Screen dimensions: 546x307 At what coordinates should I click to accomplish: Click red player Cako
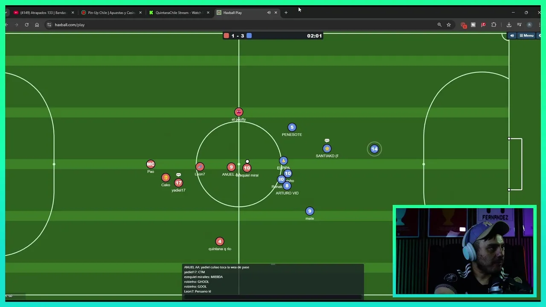click(x=166, y=177)
